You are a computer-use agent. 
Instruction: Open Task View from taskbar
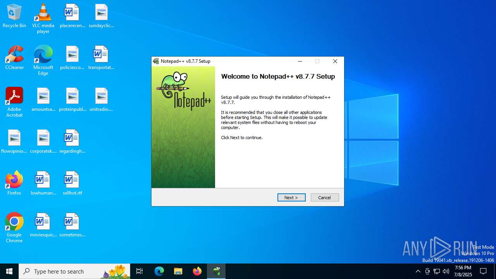tap(139, 271)
